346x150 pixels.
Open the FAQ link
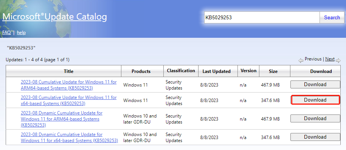point(6,32)
